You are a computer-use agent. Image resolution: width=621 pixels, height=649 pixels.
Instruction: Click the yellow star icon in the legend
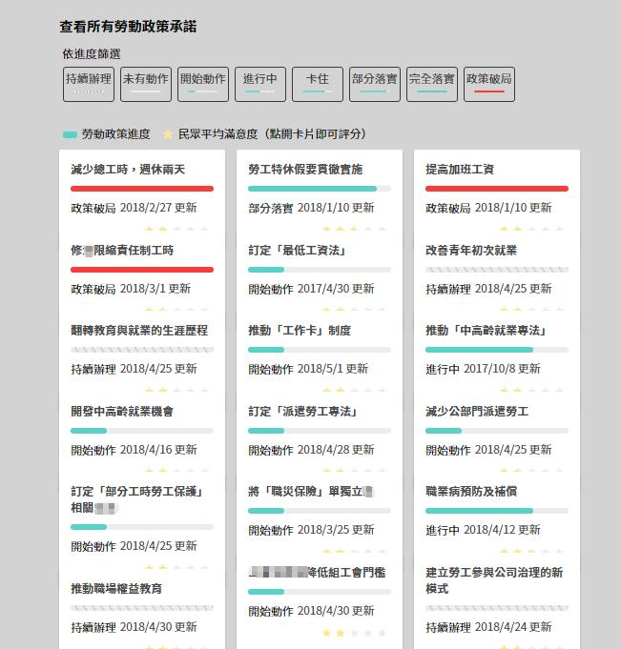pyautogui.click(x=168, y=134)
